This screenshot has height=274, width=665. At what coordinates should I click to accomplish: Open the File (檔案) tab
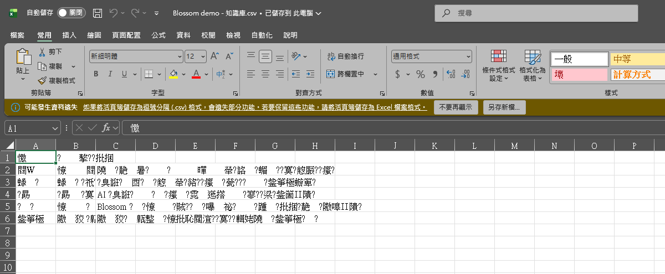coord(17,35)
